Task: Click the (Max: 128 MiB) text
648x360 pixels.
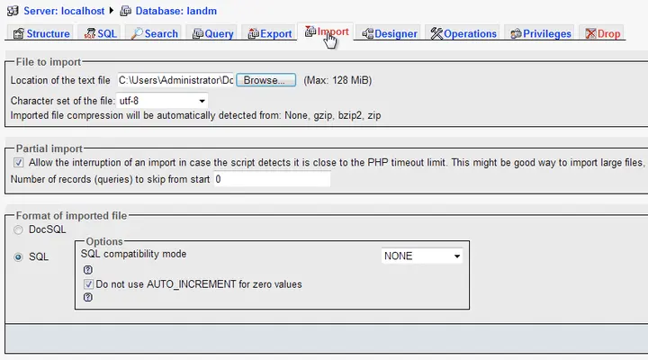Action: [337, 80]
